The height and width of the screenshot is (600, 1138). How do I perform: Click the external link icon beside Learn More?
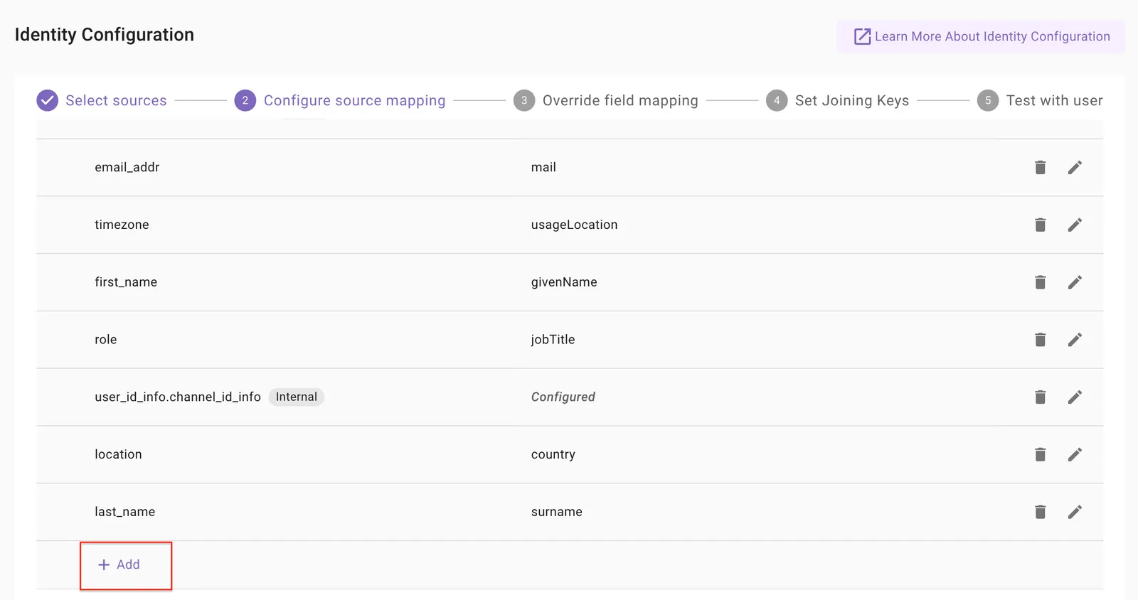[862, 36]
